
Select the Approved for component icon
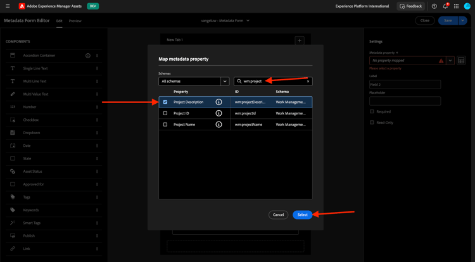coord(13,184)
